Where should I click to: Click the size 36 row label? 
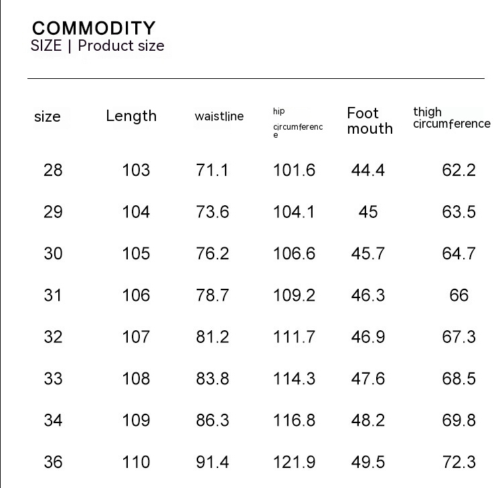pyautogui.click(x=53, y=462)
